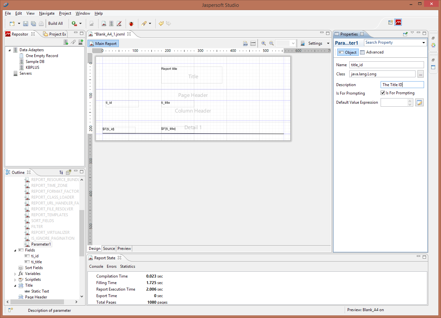Click the New wizard icon in toolbar
Screen dimensions: 441x318
pos(12,23)
